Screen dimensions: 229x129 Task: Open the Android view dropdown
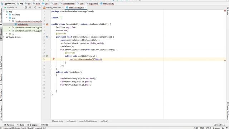(x=11, y=8)
